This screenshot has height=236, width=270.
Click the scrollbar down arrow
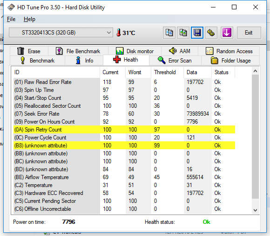pos(256,210)
